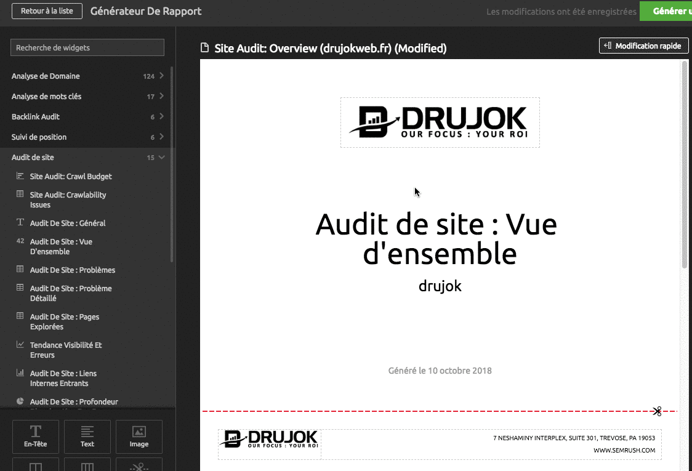Click 'WWW.SEMRUSH.COM' footer text
This screenshot has height=471, width=692.
pos(624,450)
